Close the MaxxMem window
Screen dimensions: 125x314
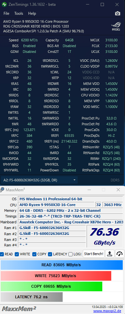118,189
